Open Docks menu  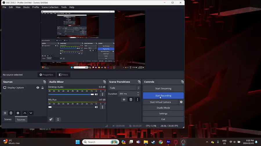tap(26, 7)
